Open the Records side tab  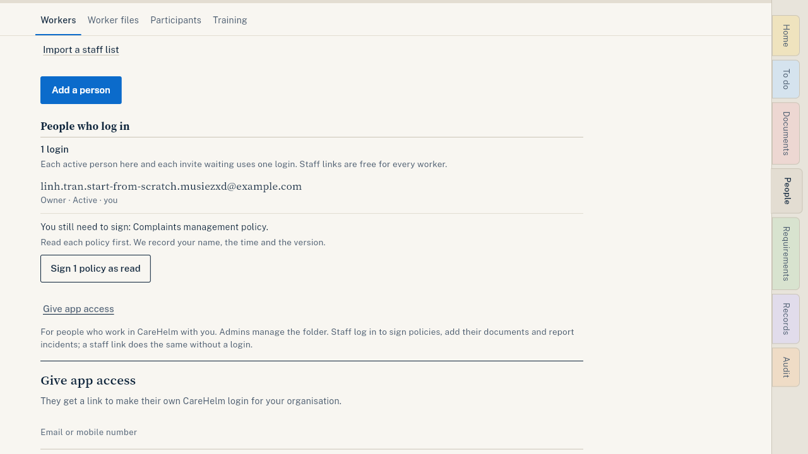coord(786,319)
